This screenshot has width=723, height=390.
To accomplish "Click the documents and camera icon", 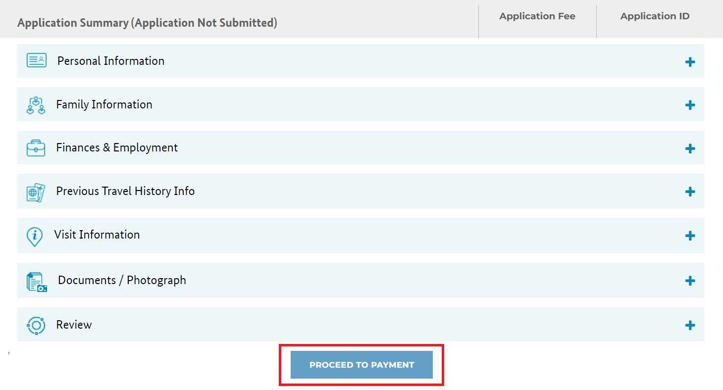I will [x=36, y=281].
